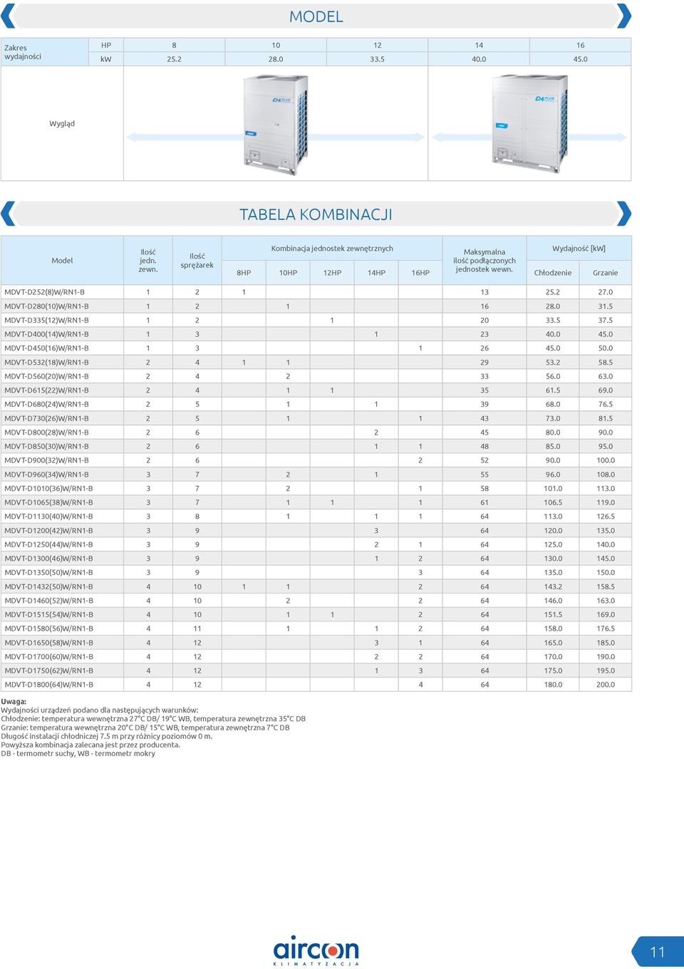The height and width of the screenshot is (969, 684).
Task: Select model MDVT-D1350(50)W/RN1-B
Action: (x=48, y=573)
